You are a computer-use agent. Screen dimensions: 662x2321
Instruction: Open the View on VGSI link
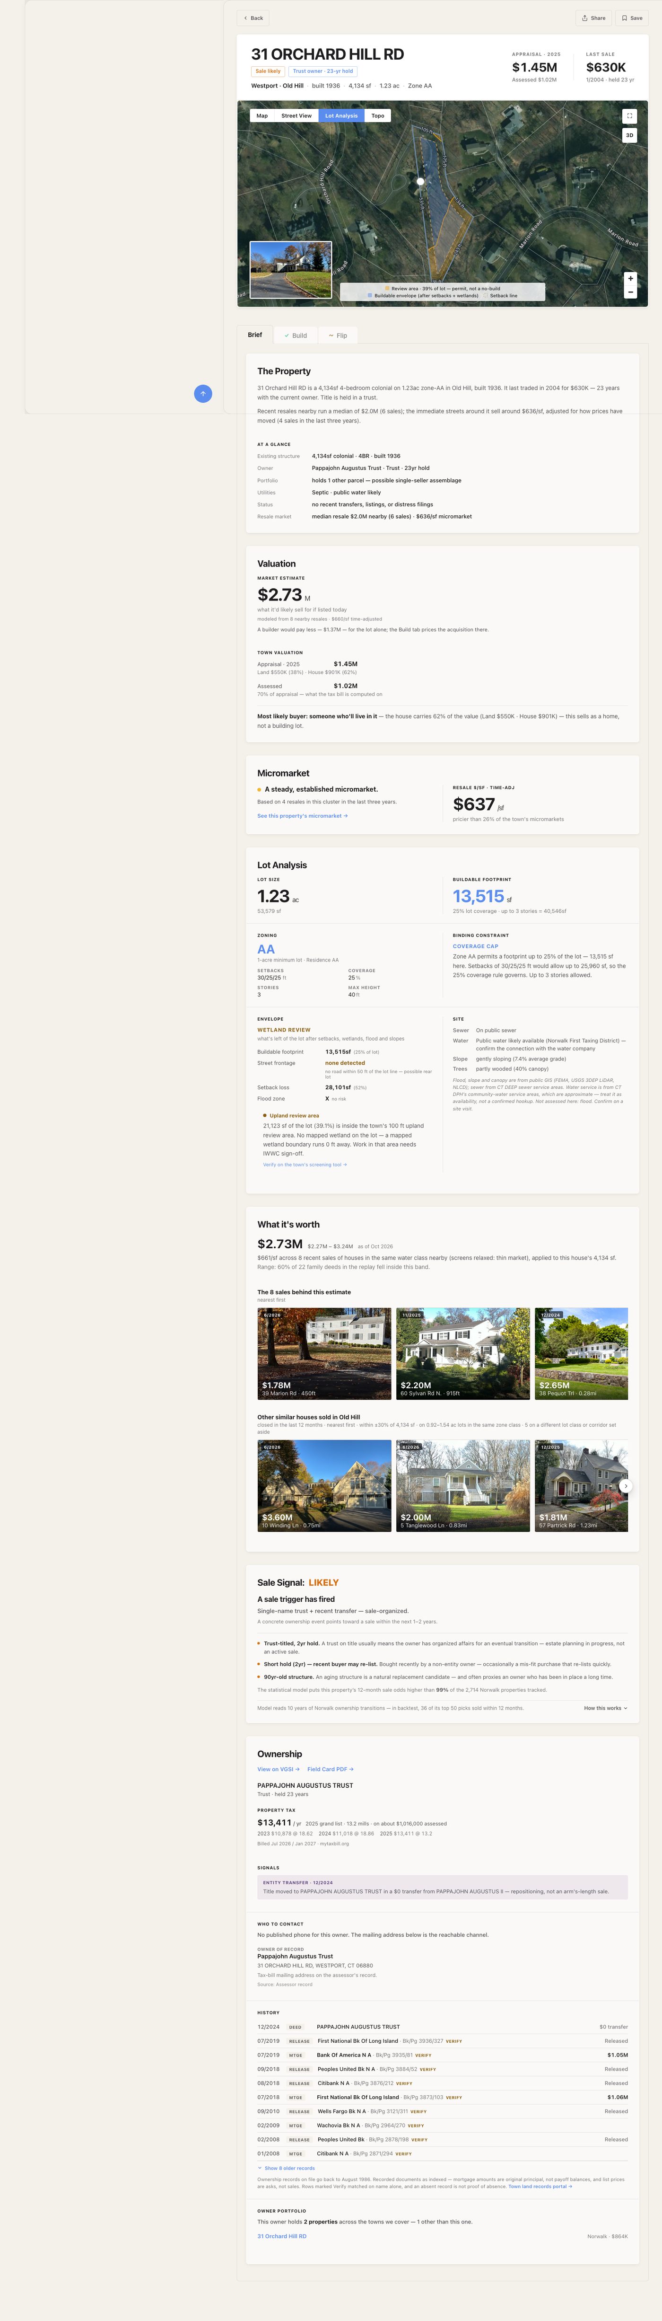(x=279, y=1770)
